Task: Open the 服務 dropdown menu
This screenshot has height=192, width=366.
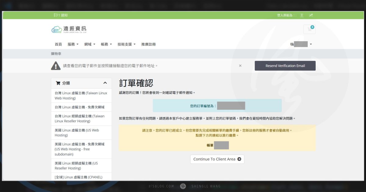Action: point(73,44)
